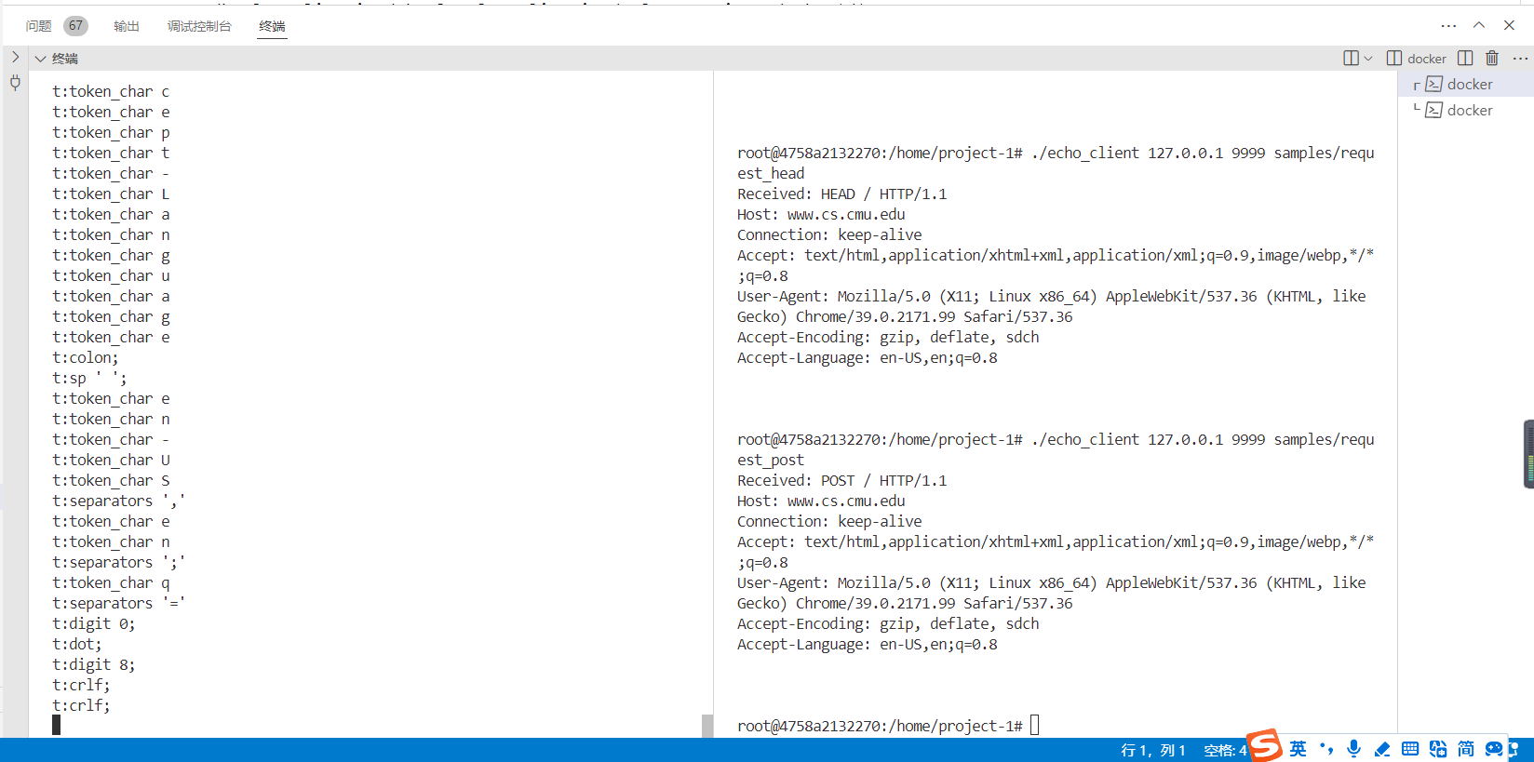Click the left terminal scrollbar thumb

pos(707,726)
